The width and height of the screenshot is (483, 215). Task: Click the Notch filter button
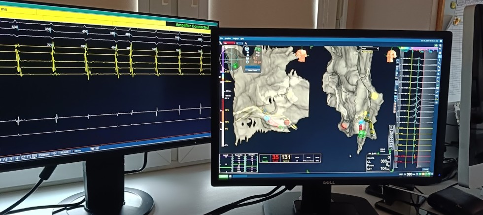(x=65, y=152)
